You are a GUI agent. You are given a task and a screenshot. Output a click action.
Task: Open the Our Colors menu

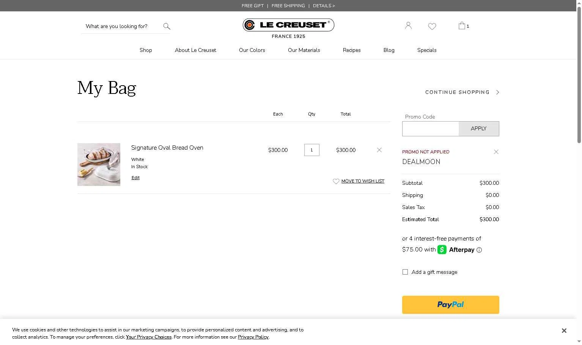[252, 50]
